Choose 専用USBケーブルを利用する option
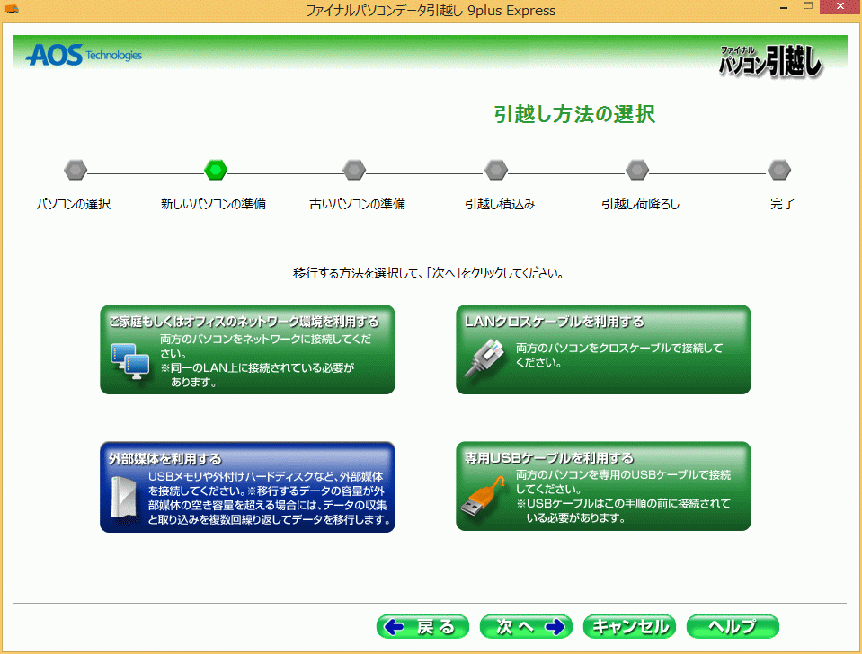 [x=602, y=486]
